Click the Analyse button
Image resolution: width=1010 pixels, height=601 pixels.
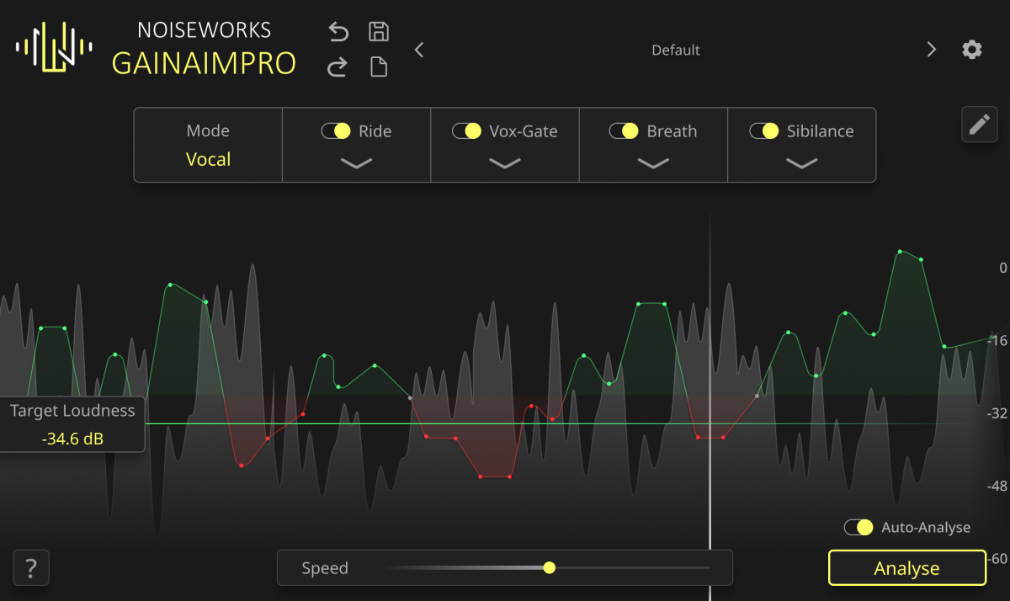pos(907,568)
